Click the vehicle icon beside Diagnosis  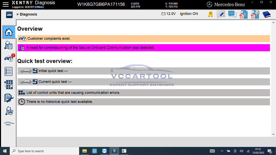[x=9, y=14]
